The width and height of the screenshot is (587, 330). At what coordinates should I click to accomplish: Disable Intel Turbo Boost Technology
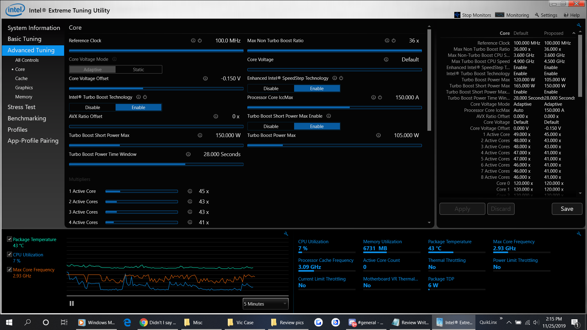tap(93, 108)
